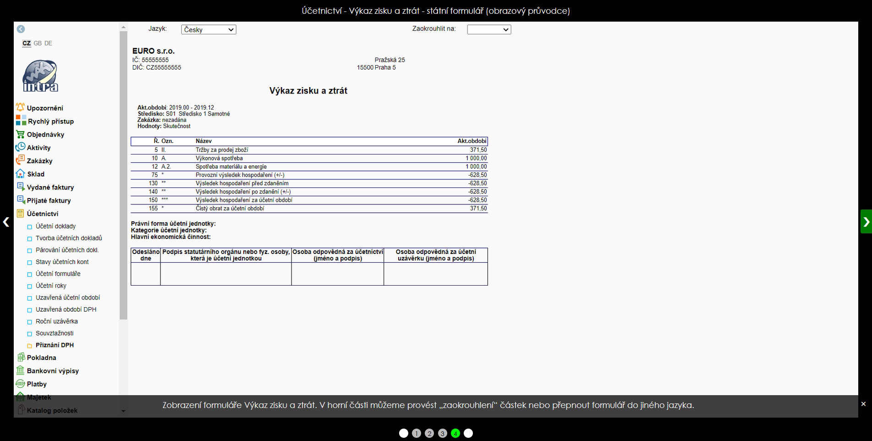872x441 pixels.
Task: Select Bankovní výpisy bank icon
Action: (x=20, y=370)
